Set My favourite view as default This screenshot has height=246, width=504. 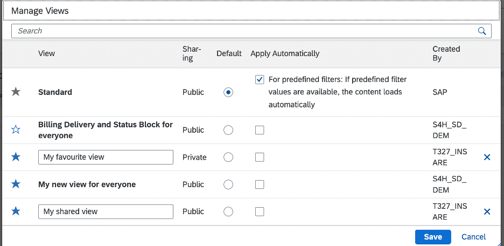click(228, 157)
